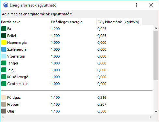Click the horizontal scrollbar left arrow

(3, 117)
